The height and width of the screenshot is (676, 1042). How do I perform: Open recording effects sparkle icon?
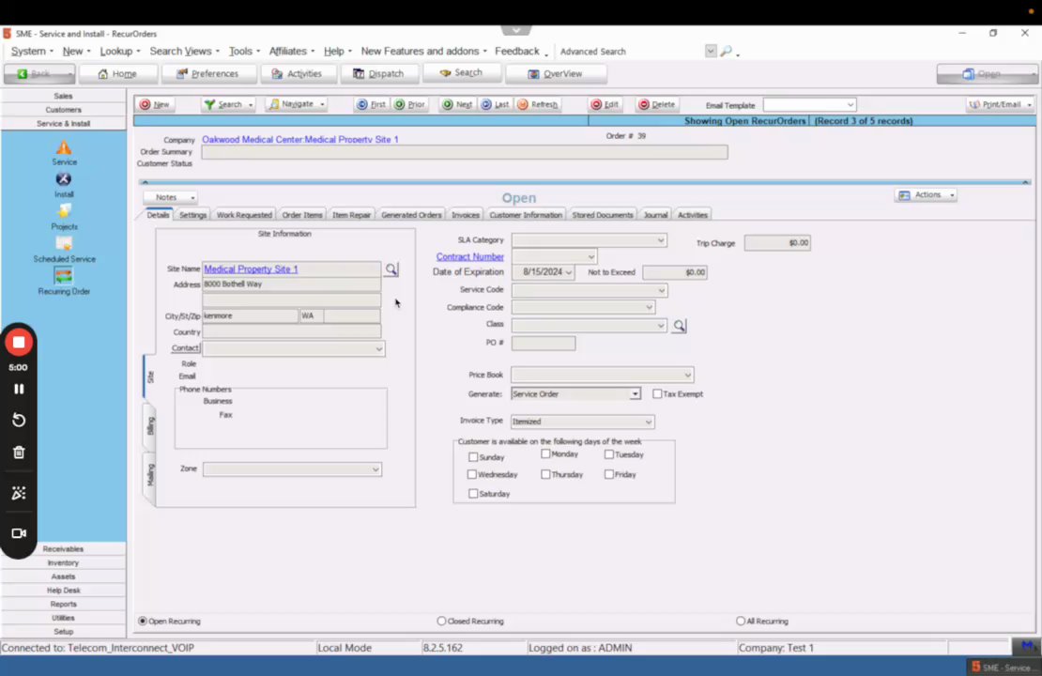[x=19, y=493]
